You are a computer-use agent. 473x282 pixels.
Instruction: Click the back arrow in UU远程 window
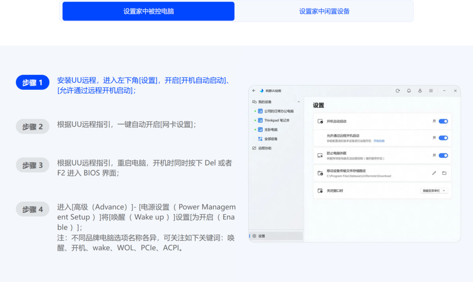254,91
